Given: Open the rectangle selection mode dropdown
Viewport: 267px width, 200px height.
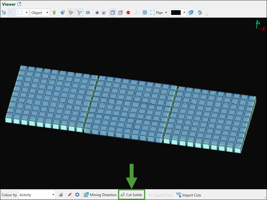Looking at the screenshot, I should click(x=27, y=13).
